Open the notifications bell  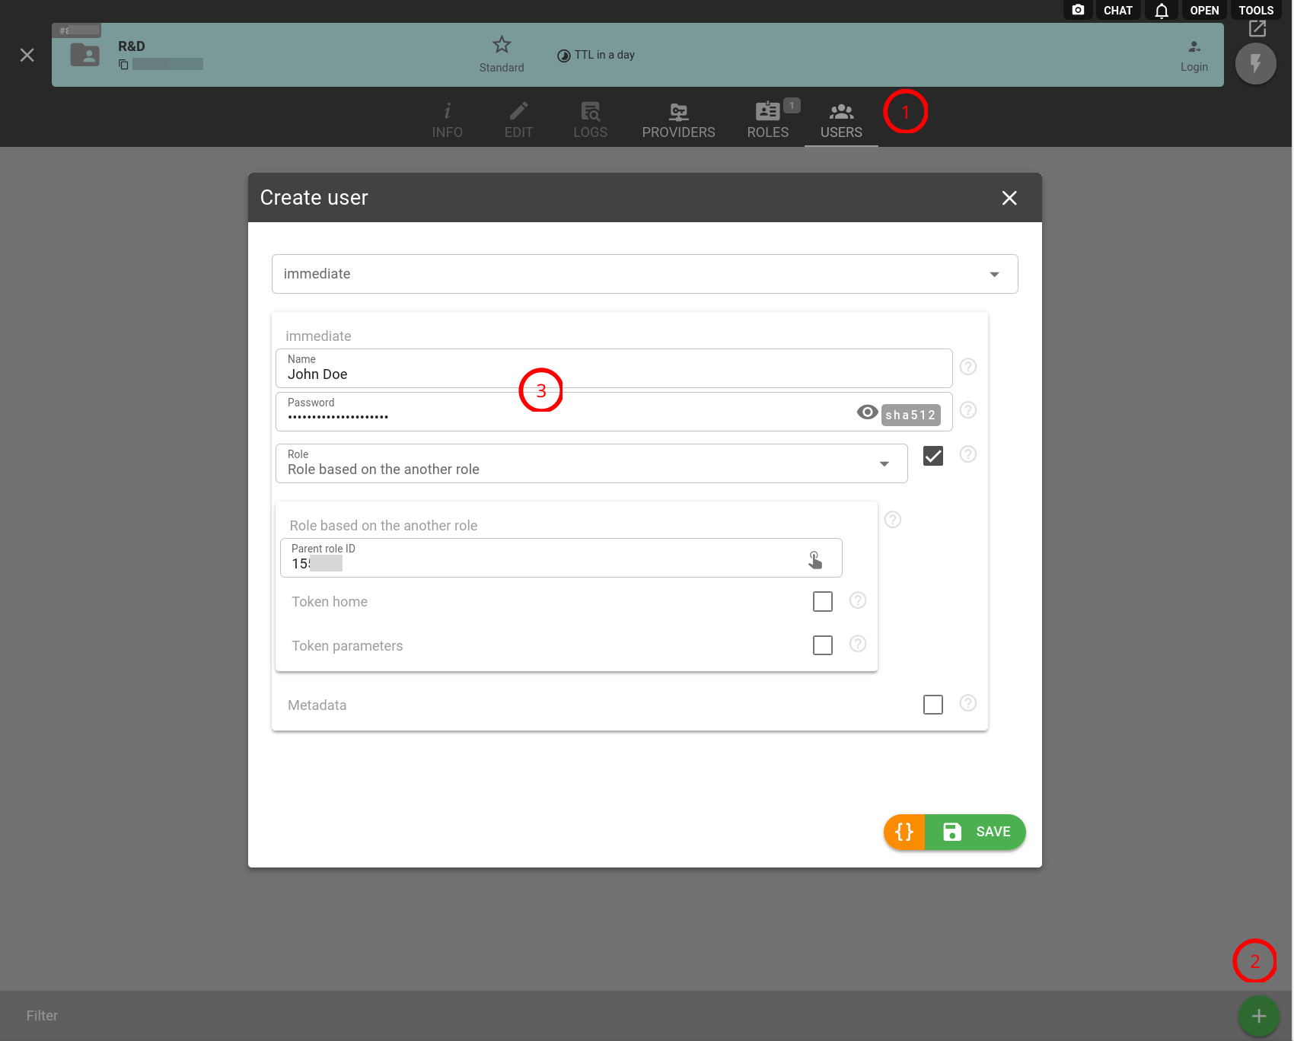(x=1161, y=11)
